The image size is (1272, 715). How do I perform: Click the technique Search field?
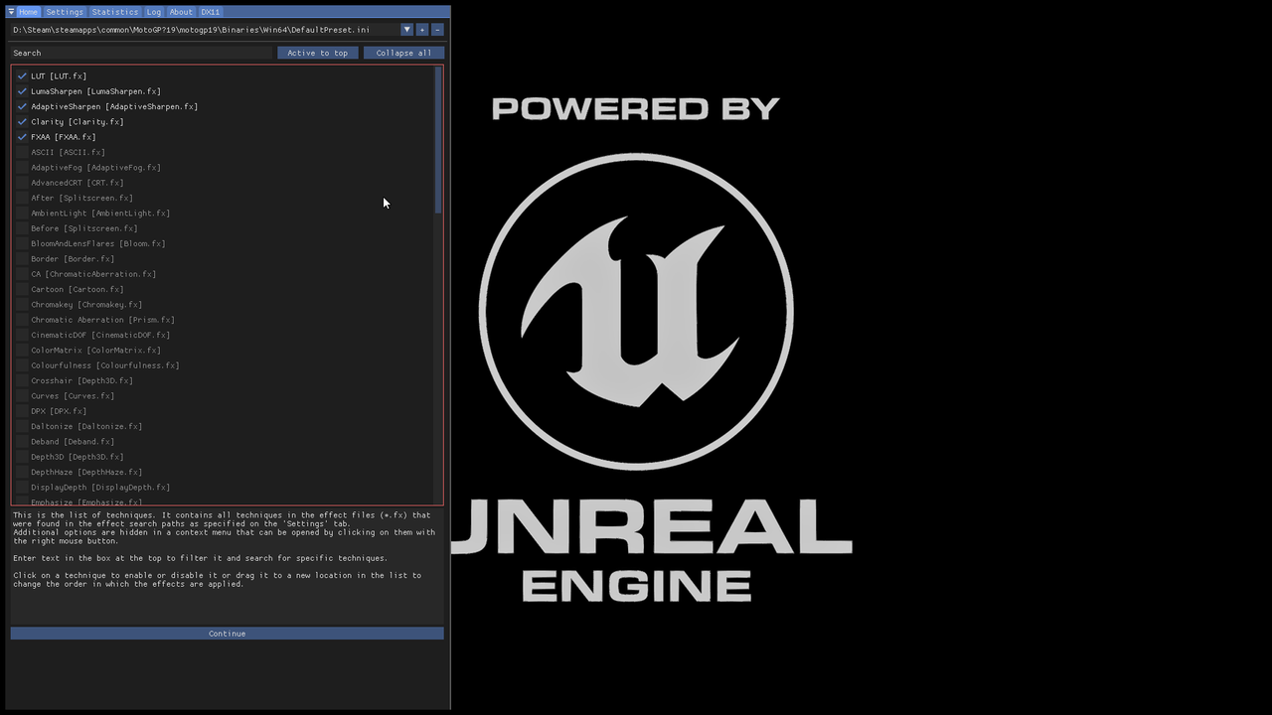click(141, 53)
